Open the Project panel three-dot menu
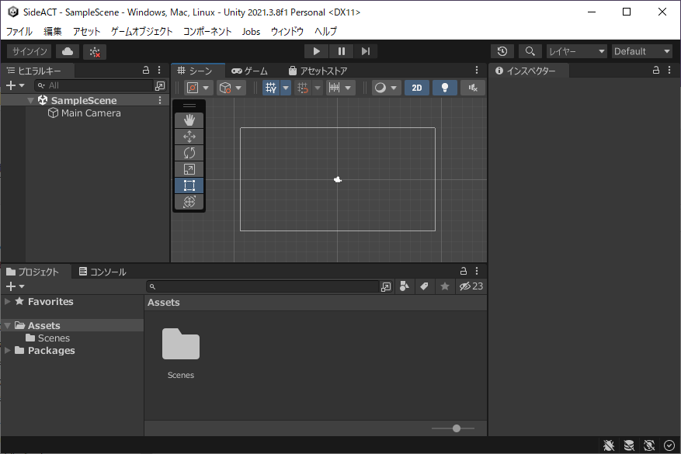The width and height of the screenshot is (681, 454). coord(477,271)
